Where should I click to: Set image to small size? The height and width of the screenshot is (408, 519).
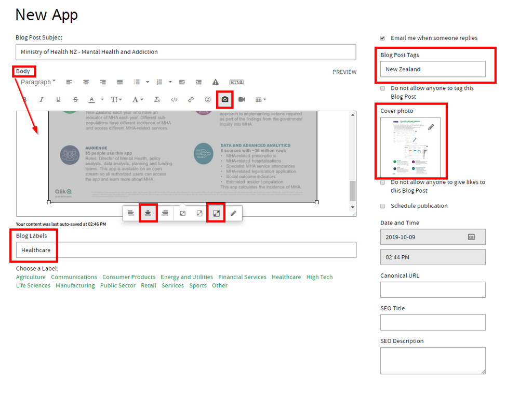click(183, 213)
